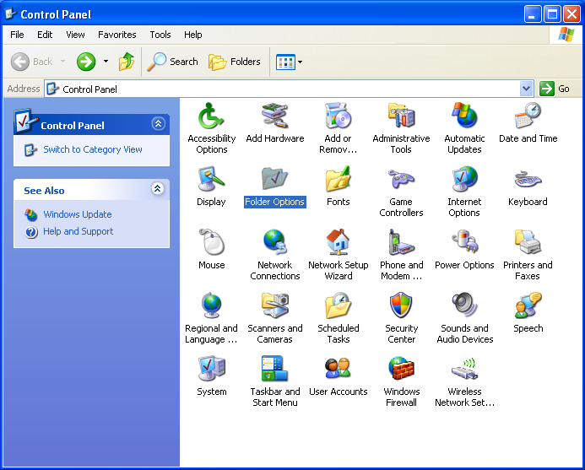This screenshot has height=470, width=585.
Task: Open the Internet Options icon
Action: coord(464,179)
